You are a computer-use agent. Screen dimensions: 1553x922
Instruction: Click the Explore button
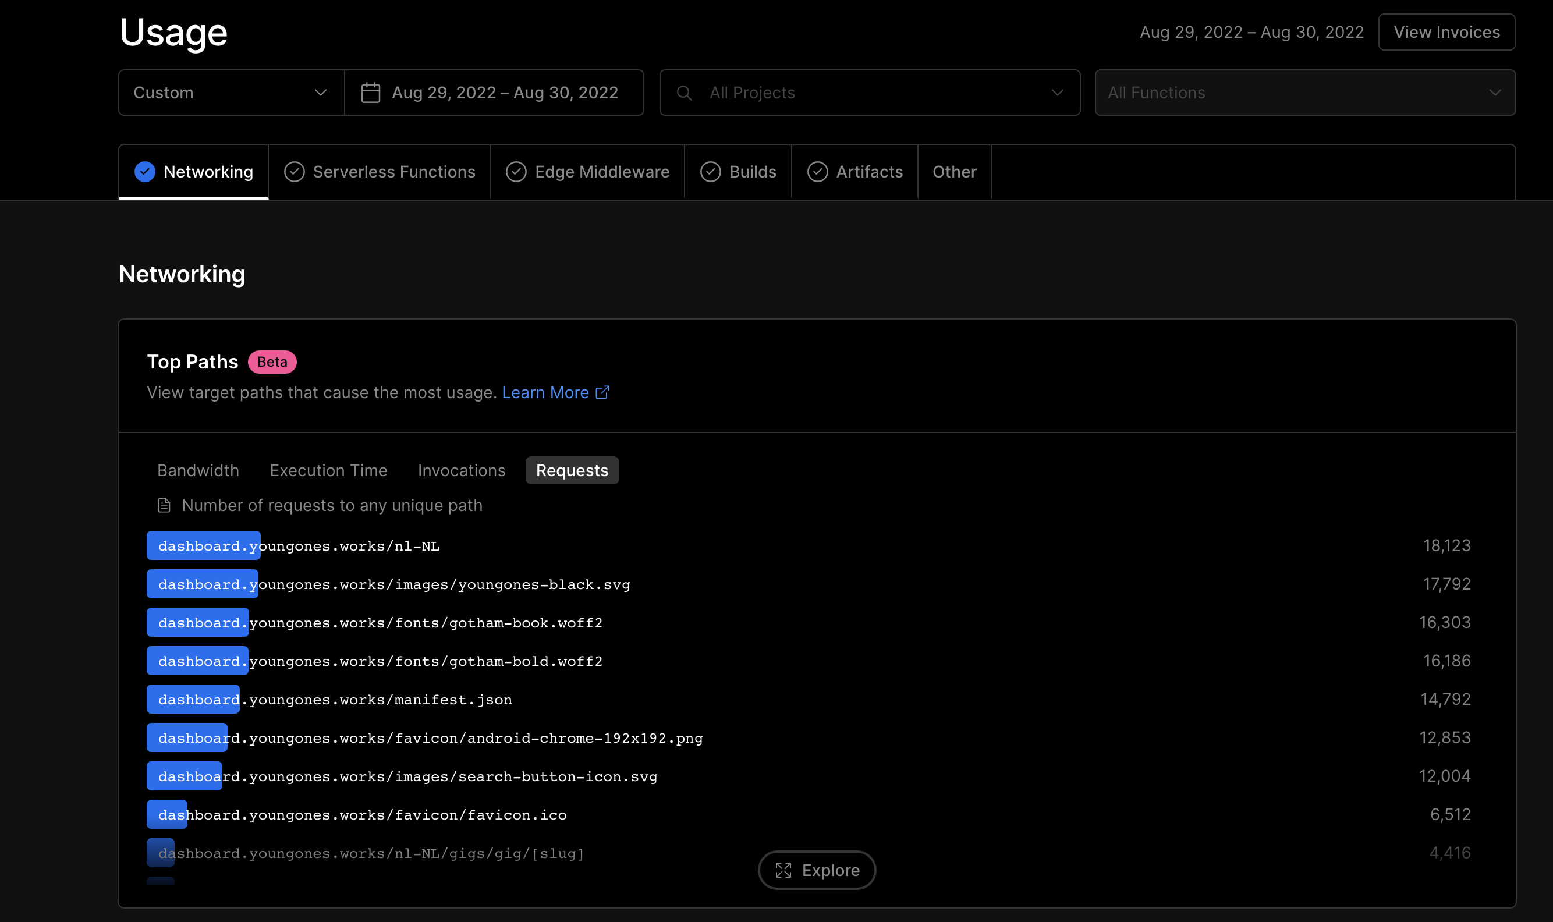click(x=817, y=870)
